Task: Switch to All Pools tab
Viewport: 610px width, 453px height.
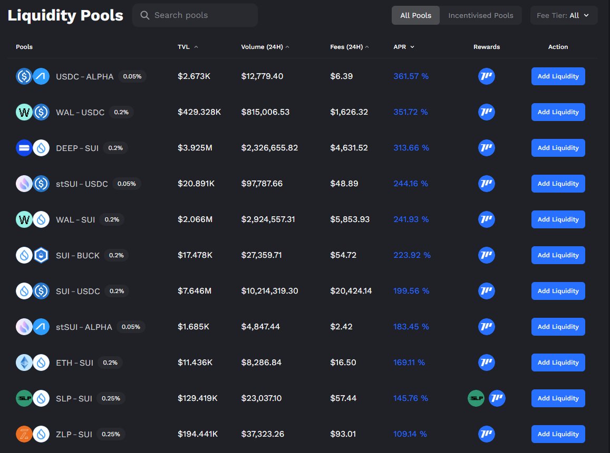Action: click(x=415, y=16)
